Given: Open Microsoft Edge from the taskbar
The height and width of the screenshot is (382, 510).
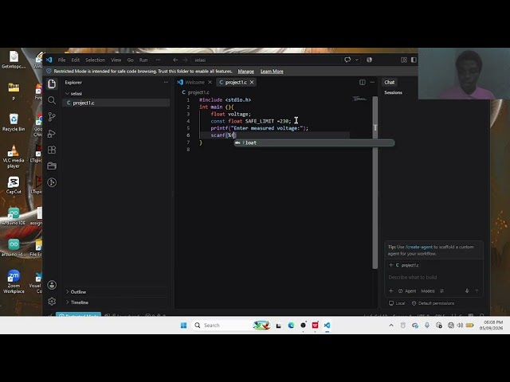Looking at the screenshot, I should tap(291, 325).
